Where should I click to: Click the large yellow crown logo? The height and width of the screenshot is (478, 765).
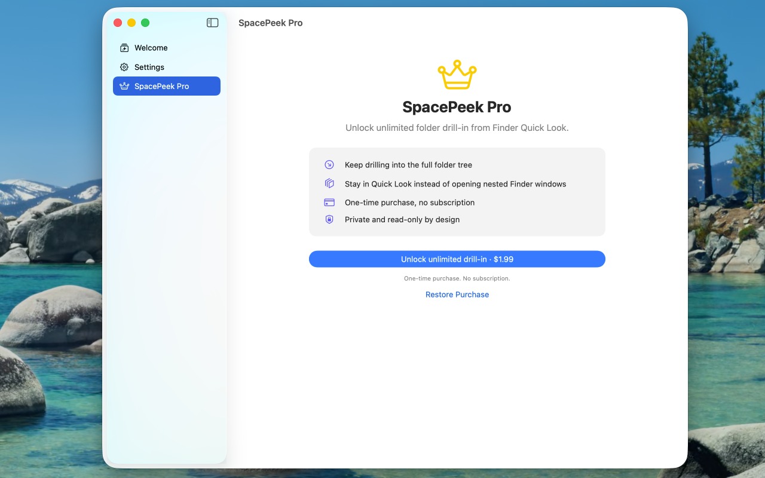coord(457,75)
